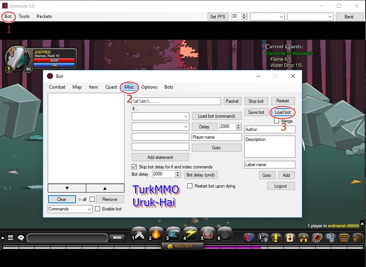366x267 pixels.
Task: Click the heart icon in game bar
Action: 249,238
